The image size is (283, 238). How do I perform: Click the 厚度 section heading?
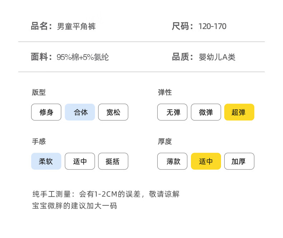pyautogui.click(x=165, y=141)
